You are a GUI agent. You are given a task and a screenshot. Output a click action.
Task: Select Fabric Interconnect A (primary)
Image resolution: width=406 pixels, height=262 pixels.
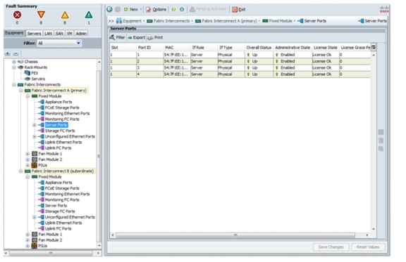[59, 91]
